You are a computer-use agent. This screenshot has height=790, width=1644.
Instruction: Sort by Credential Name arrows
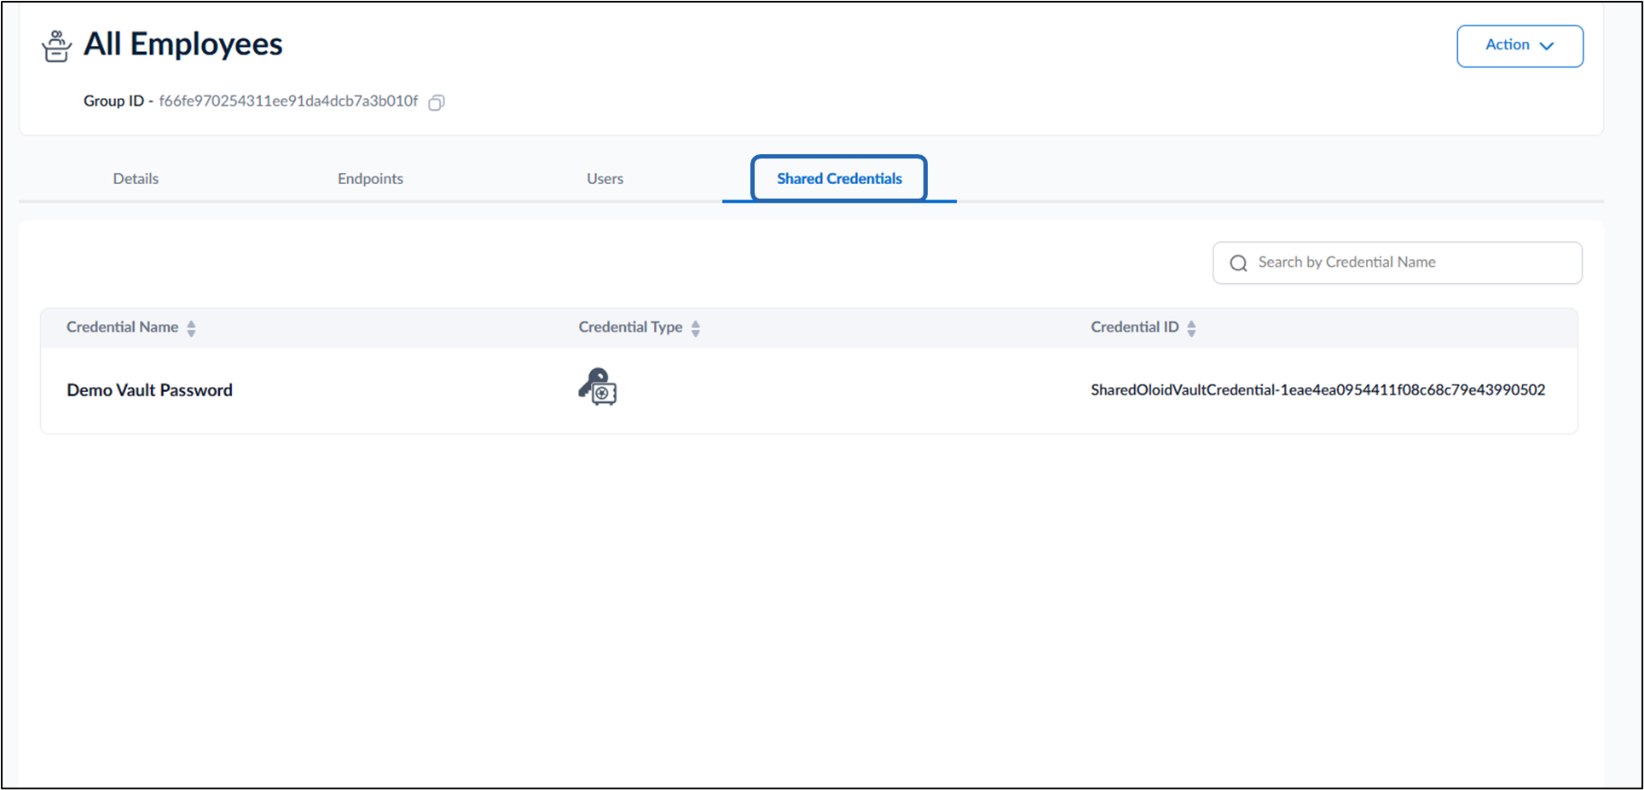coord(191,328)
